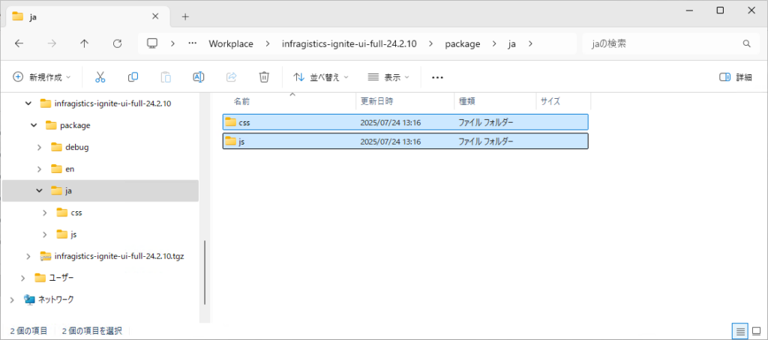The width and height of the screenshot is (768, 340).
Task: Open chevron after Workplace in address bar
Action: [268, 43]
